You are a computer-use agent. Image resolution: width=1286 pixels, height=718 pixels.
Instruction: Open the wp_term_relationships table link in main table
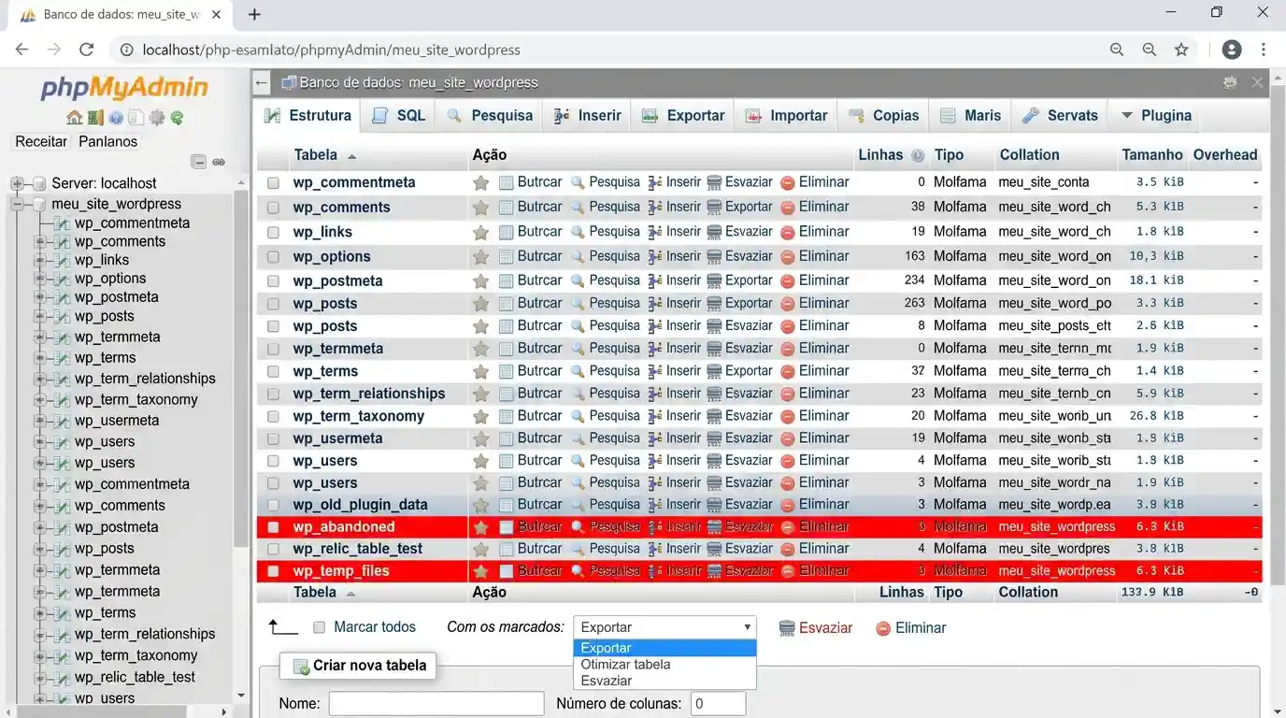tap(369, 394)
